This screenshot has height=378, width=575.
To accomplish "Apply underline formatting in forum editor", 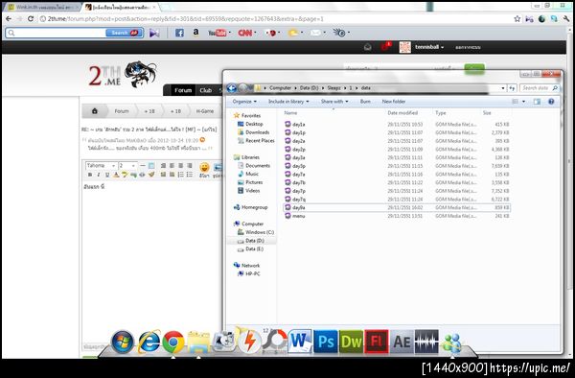I will [107, 175].
